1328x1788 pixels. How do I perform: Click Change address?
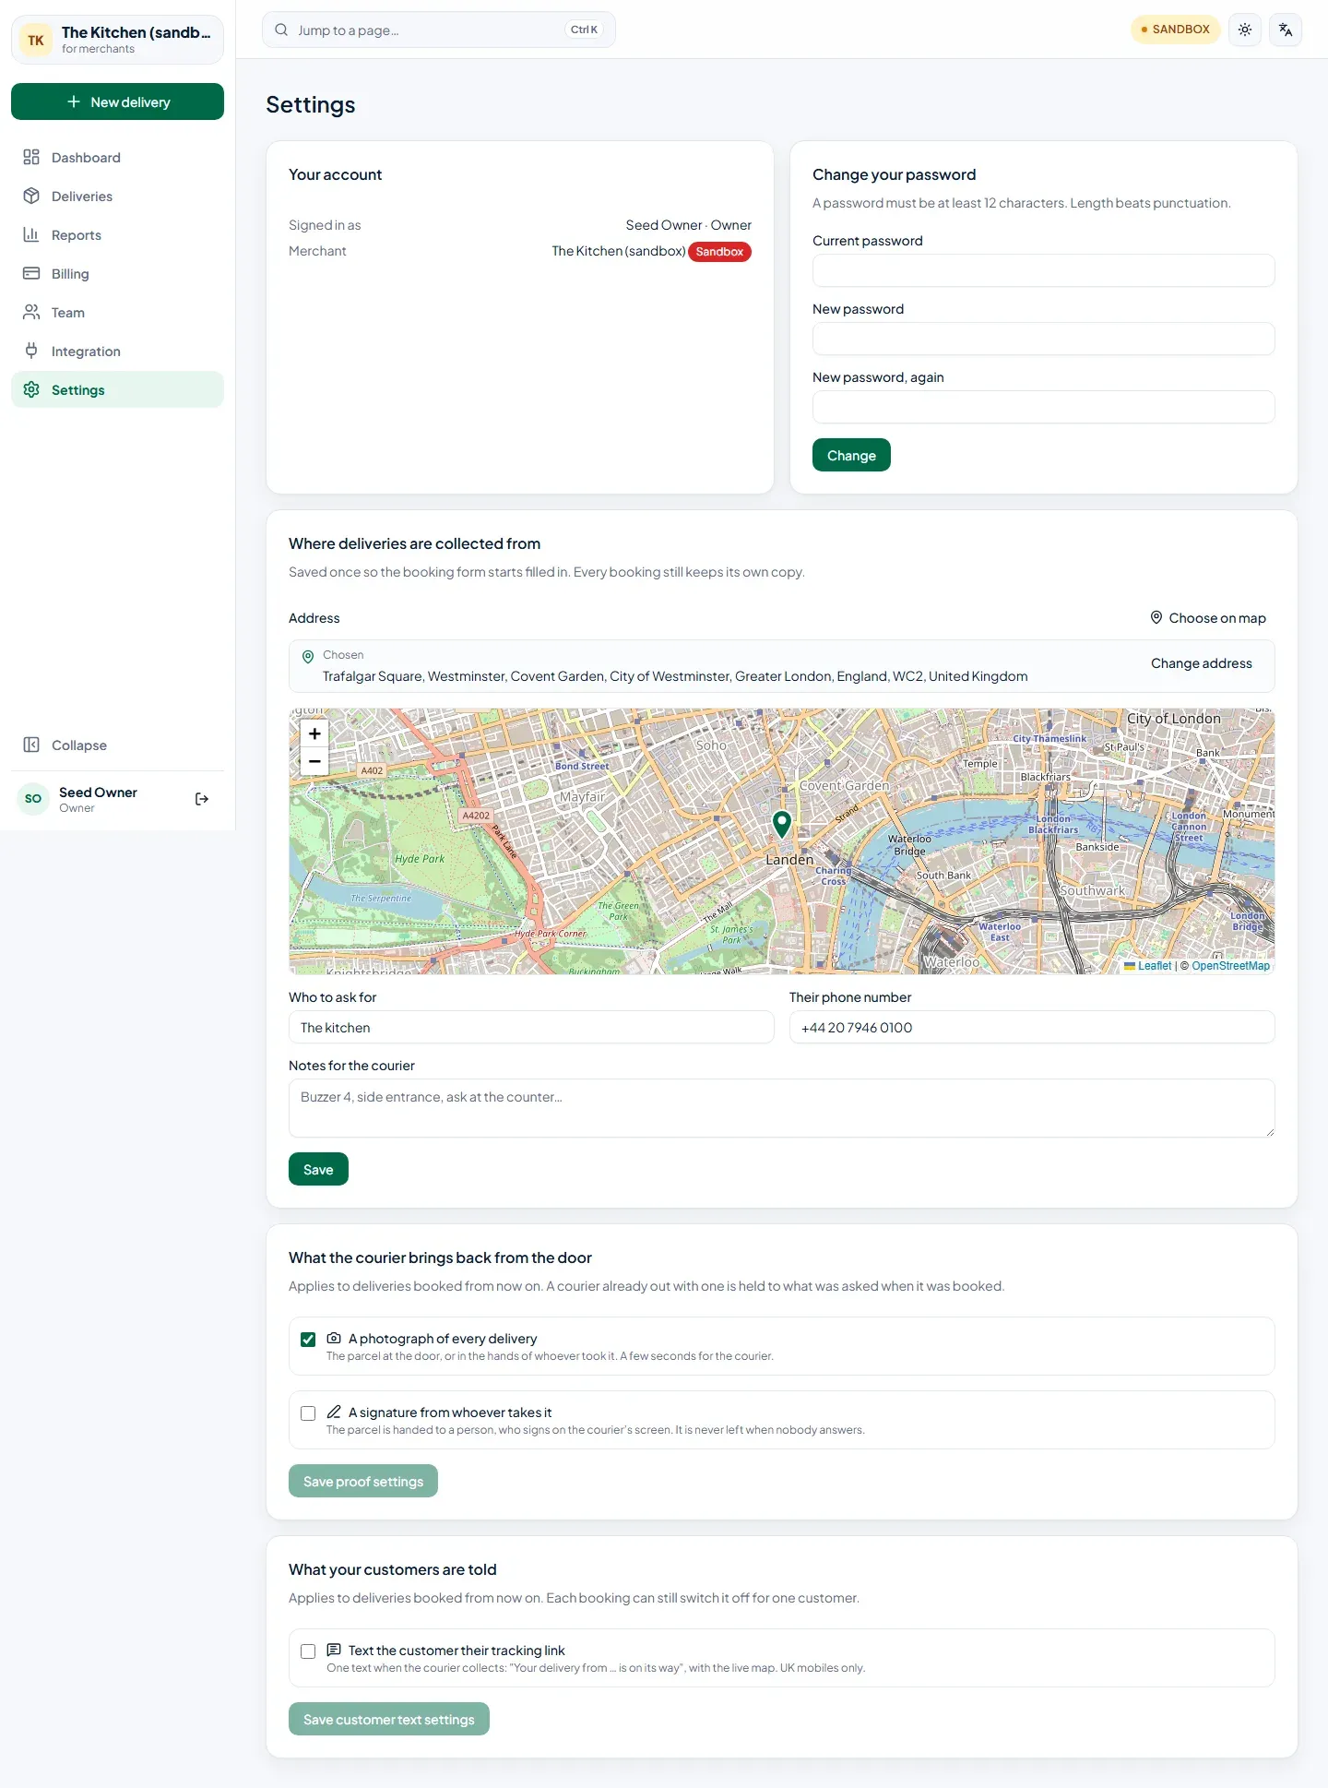click(x=1201, y=663)
